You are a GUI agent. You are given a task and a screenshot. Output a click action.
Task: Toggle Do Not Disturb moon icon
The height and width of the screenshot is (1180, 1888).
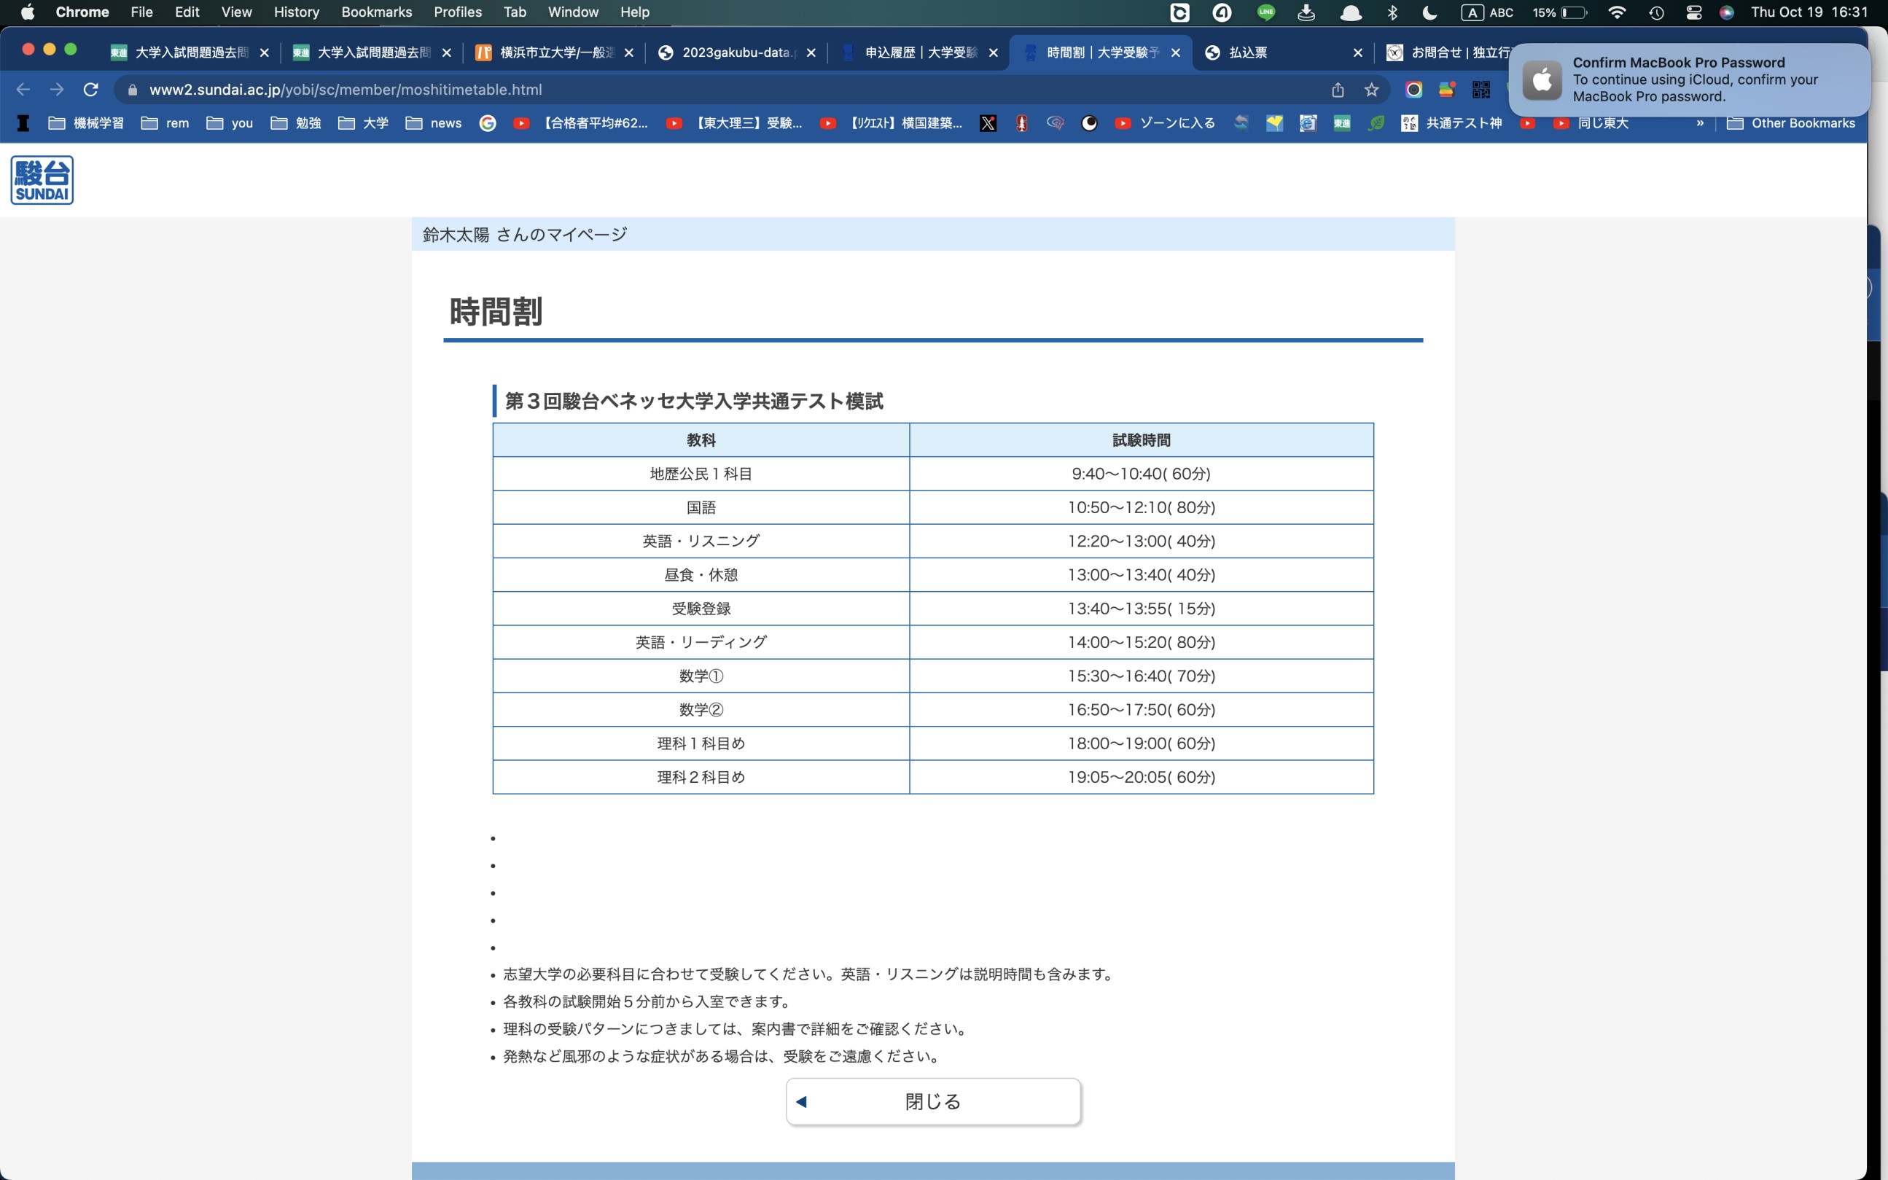pyautogui.click(x=1430, y=12)
